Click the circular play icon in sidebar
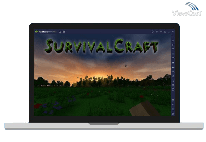The image size is (206, 142). click(173, 58)
